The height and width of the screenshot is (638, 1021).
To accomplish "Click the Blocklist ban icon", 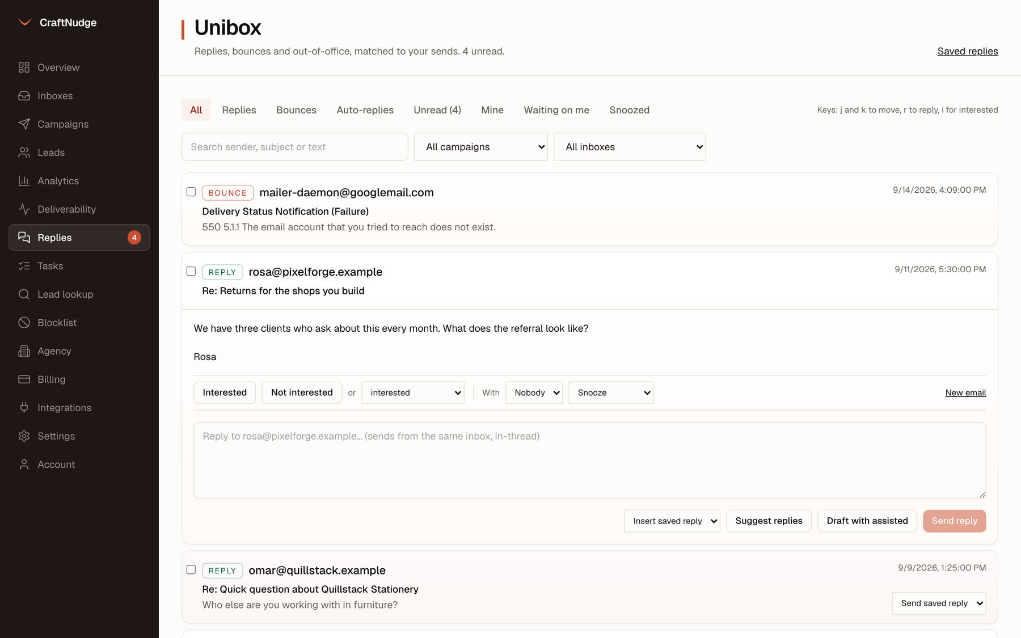I will 24,323.
